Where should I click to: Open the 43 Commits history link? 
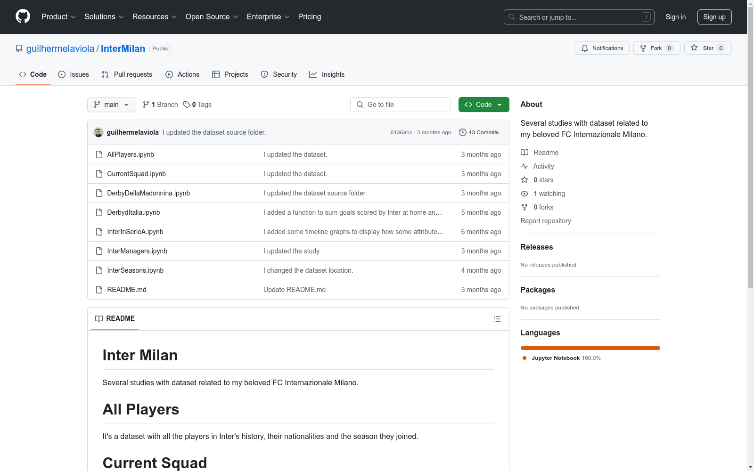tap(479, 132)
